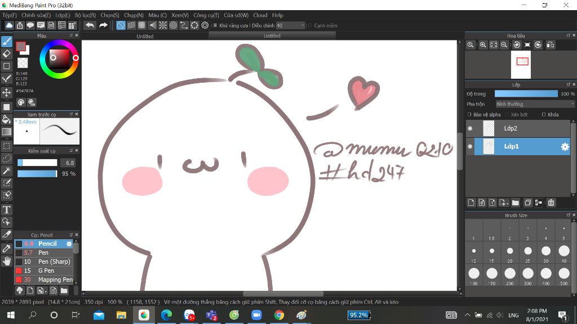577x324 pixels.
Task: Close the Màu color panel
Action: pos(77,35)
